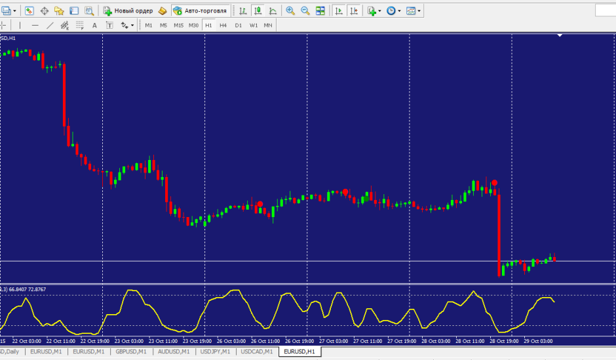Switch to the USDJPY,M1 chart tab

(x=215, y=352)
